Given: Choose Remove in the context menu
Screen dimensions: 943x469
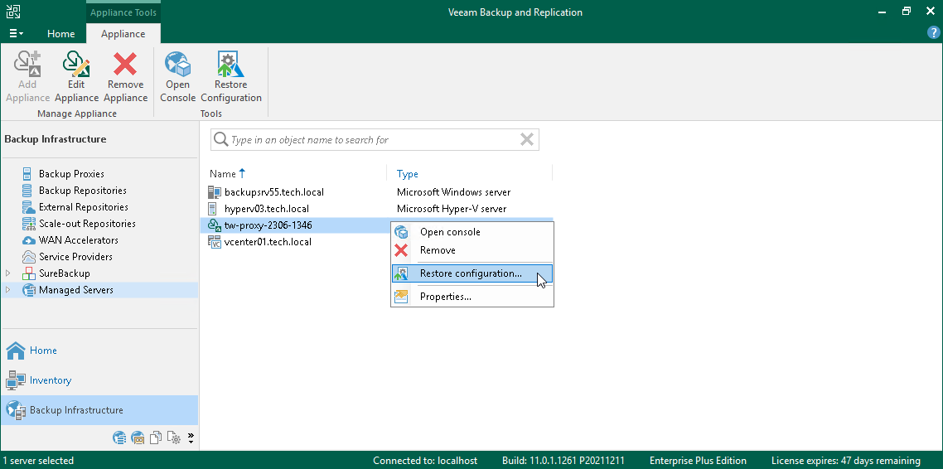Looking at the screenshot, I should (472, 250).
